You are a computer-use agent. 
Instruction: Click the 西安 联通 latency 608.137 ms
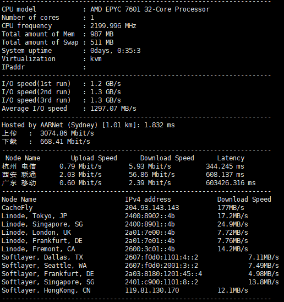225,175
